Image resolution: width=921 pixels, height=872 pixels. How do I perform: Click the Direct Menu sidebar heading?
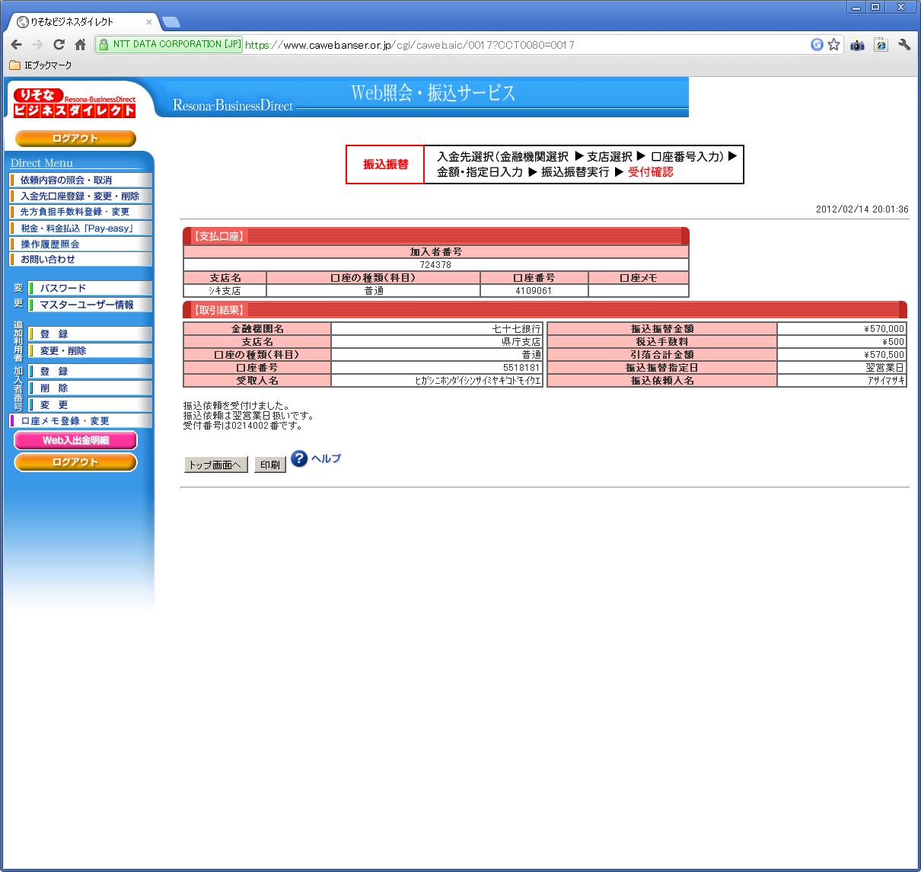pos(42,163)
